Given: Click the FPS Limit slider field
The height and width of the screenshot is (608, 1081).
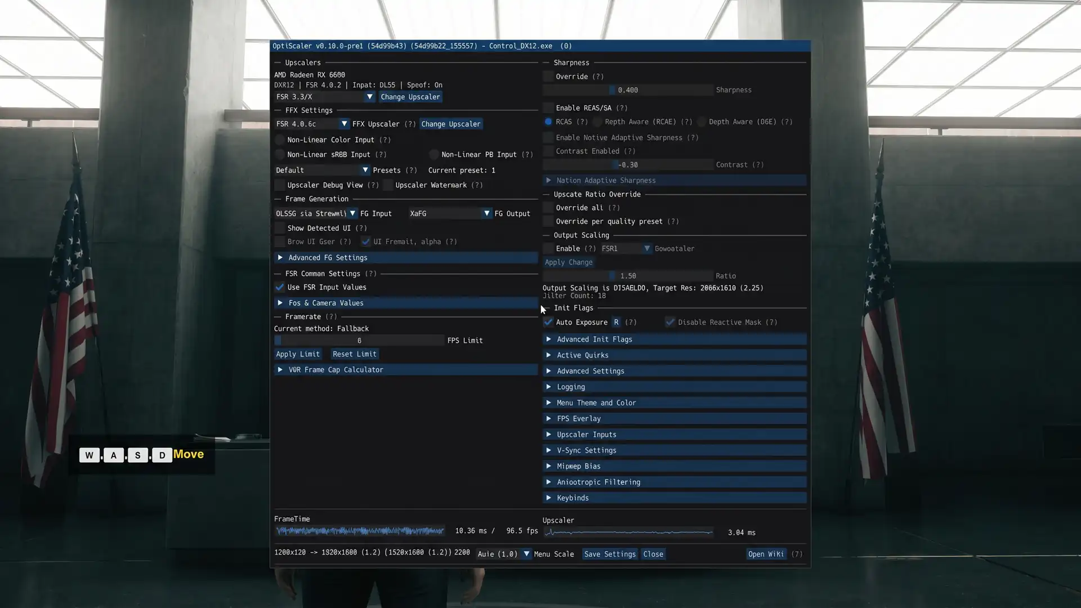Looking at the screenshot, I should coord(359,341).
